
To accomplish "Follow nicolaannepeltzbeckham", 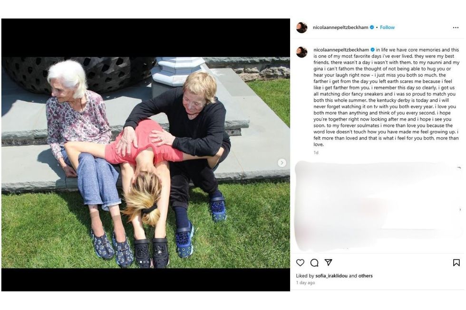I will (387, 27).
